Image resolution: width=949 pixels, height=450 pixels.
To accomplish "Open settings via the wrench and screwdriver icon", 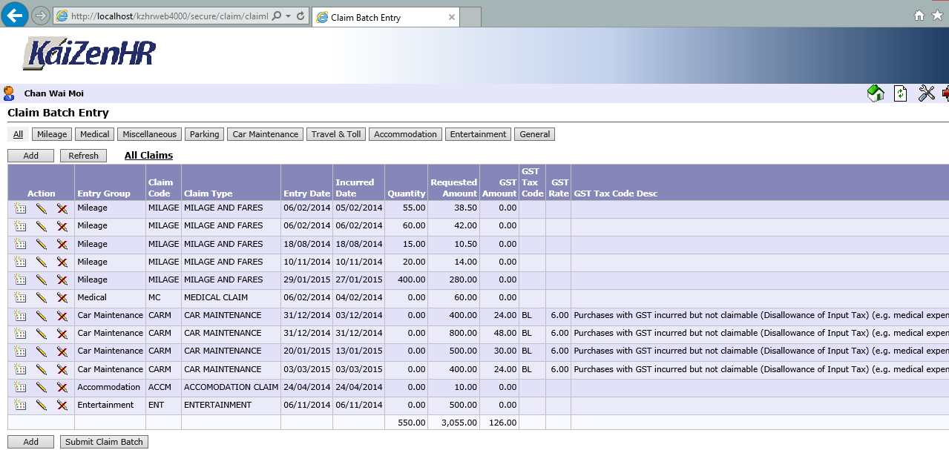I will (925, 93).
